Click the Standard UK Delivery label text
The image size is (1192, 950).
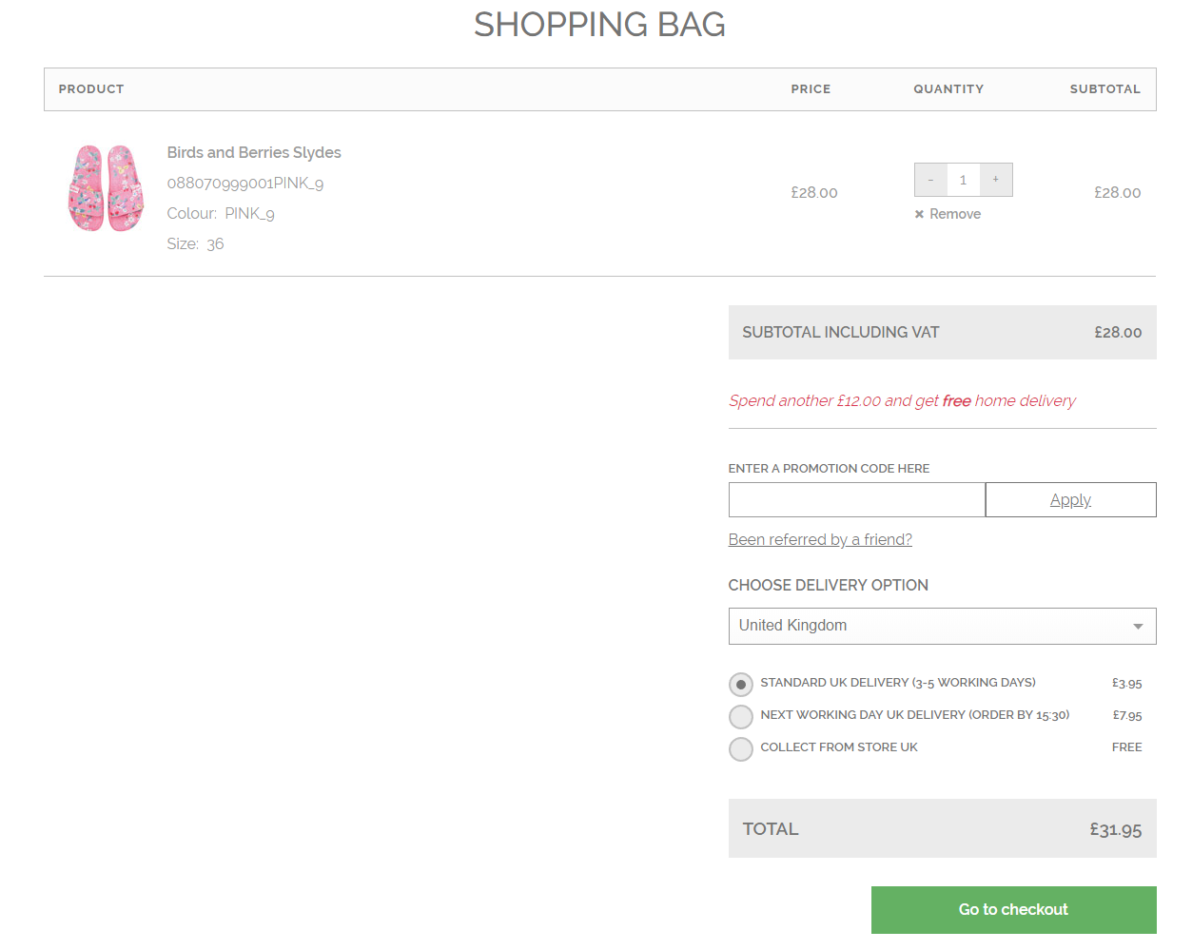897,683
